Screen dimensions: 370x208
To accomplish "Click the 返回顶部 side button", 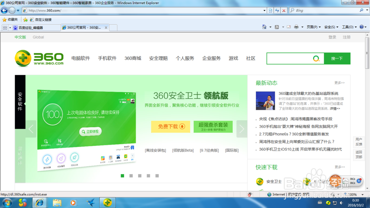I will [x=359, y=155].
